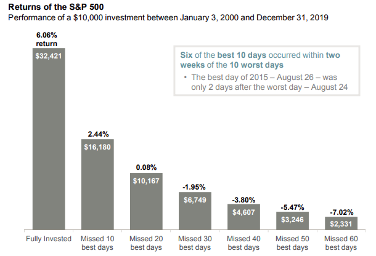Screen dimensions: 376x256
Task: Click the -1.95% return label
Action: pos(195,186)
